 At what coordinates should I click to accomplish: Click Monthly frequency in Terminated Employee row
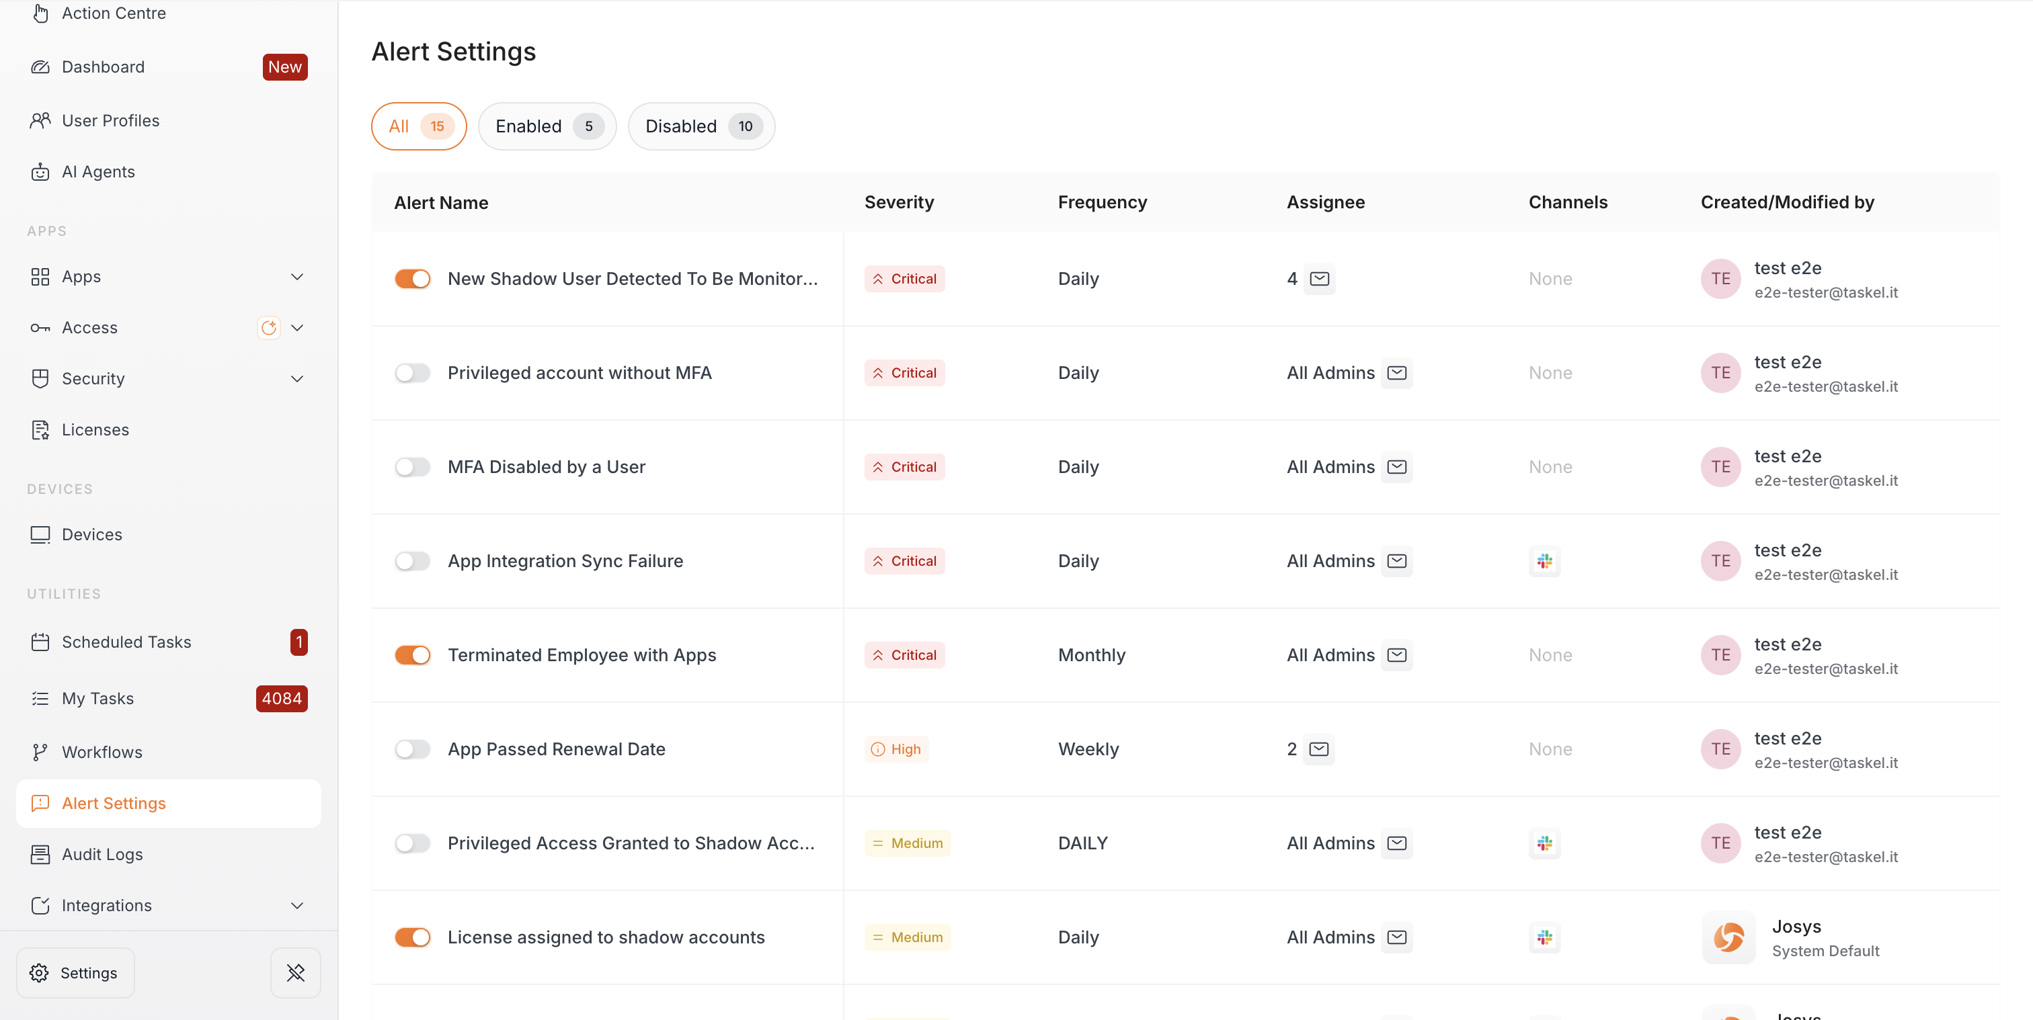1092,656
